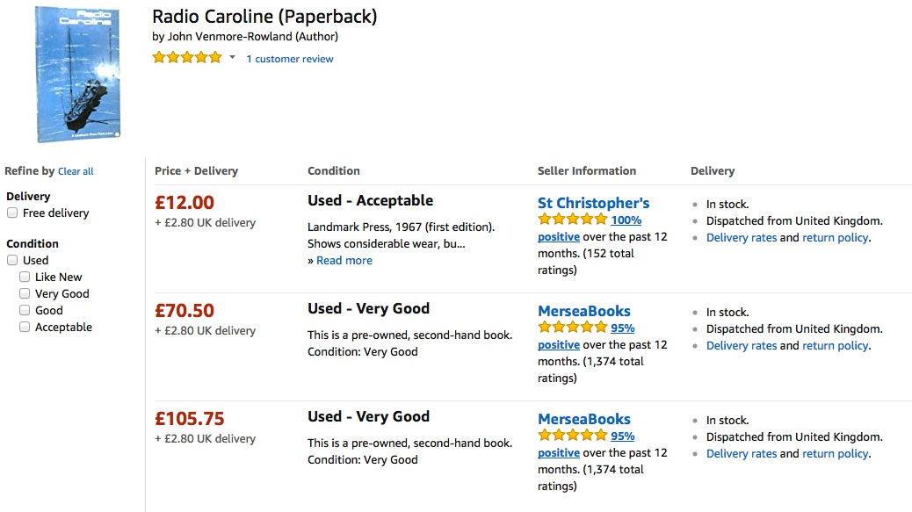
Task: Open the Radio Caroline book cover image
Action: [x=77, y=74]
